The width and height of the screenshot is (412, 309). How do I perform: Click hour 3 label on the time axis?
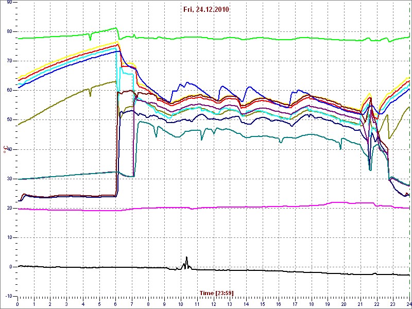66,304
